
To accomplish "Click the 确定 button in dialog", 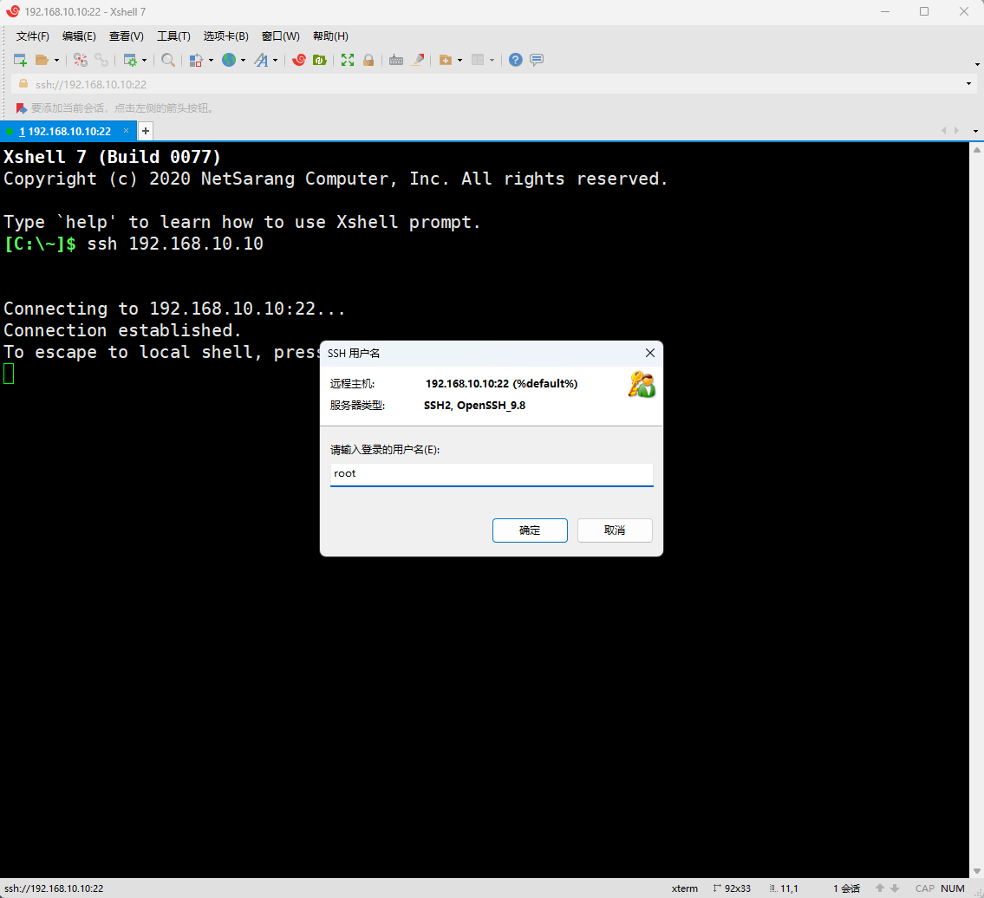I will (x=530, y=530).
